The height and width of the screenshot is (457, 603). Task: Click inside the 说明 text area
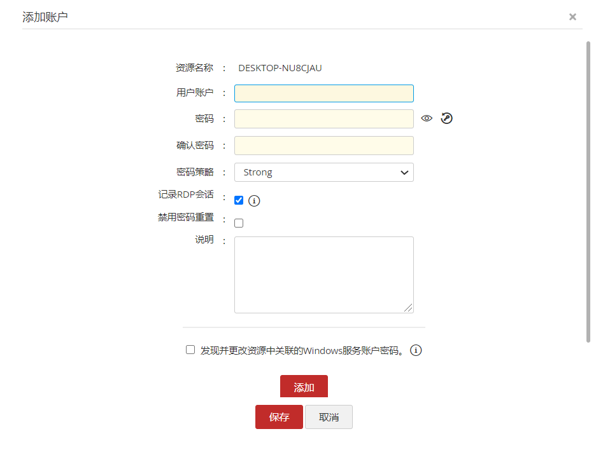pyautogui.click(x=323, y=275)
